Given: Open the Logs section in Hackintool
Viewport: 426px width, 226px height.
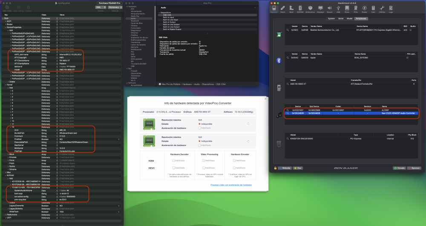Looking at the screenshot, I should pyautogui.click(x=391, y=9).
